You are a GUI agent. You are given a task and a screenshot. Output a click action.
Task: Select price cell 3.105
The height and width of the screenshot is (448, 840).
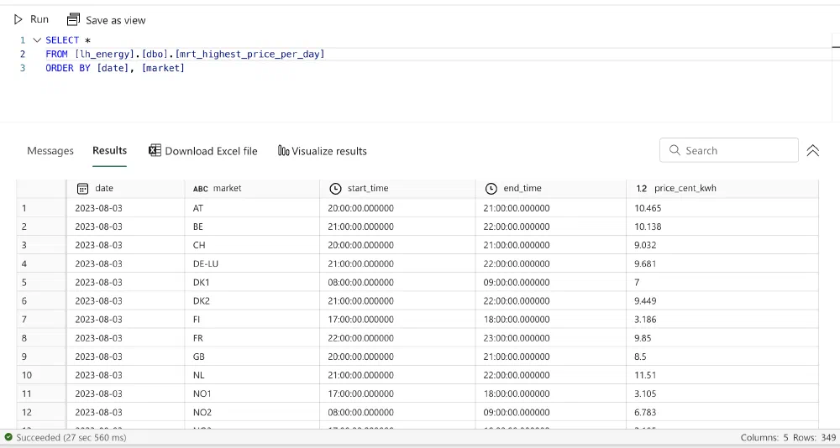[x=722, y=394]
